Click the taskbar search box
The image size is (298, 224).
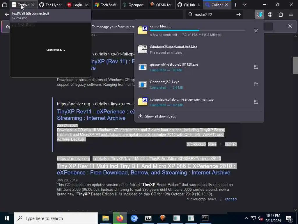tap(56, 218)
